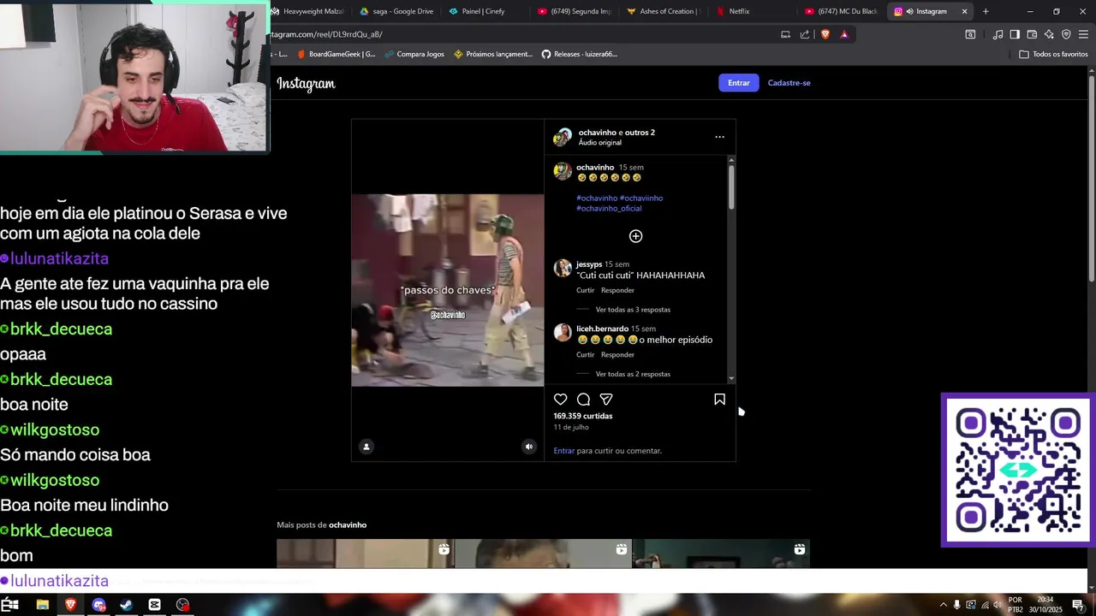Open the Brave Wallet icon
Viewport: 1096px width, 616px height.
pos(1032,34)
